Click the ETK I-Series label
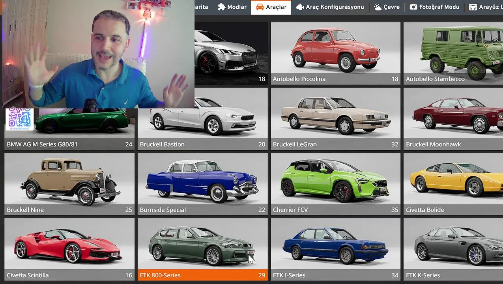The image size is (503, 284). (x=289, y=275)
